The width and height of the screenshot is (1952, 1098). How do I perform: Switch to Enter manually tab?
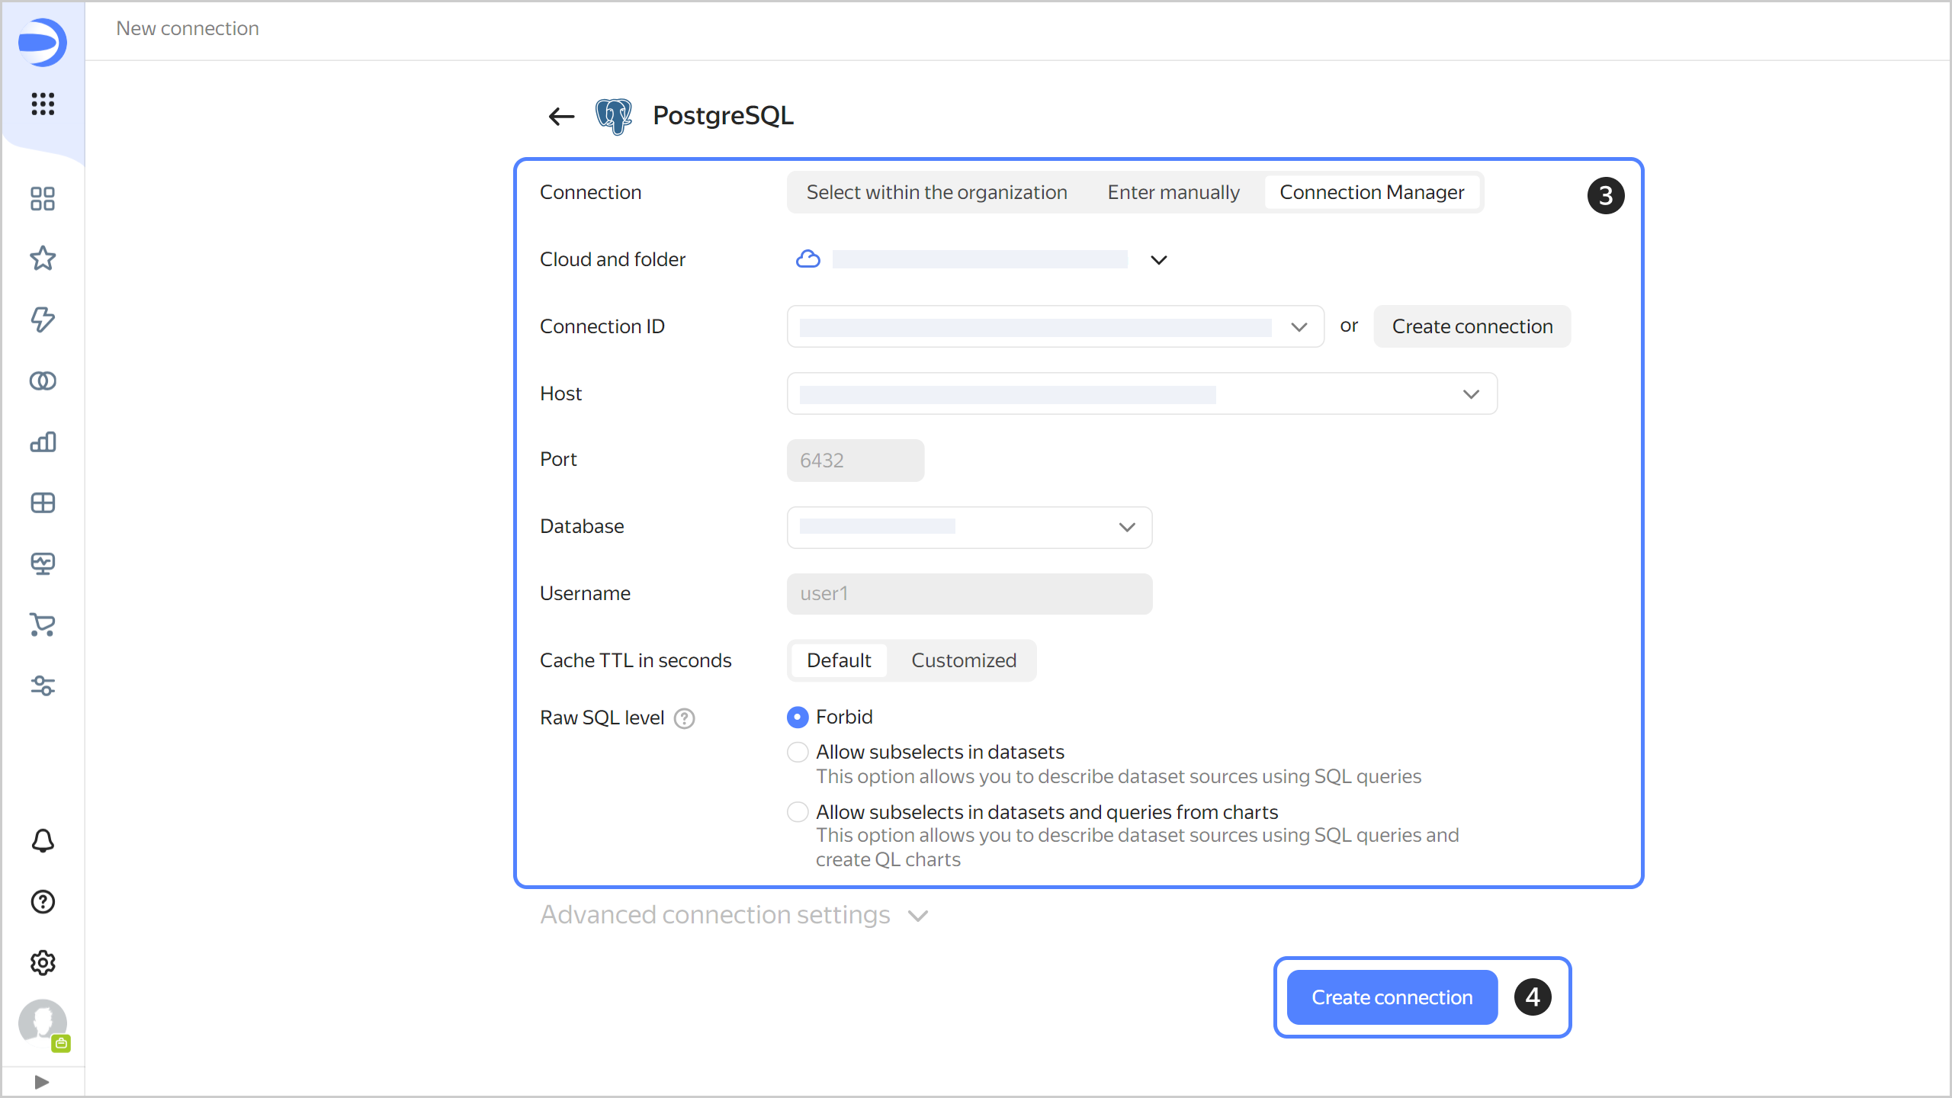tap(1173, 192)
